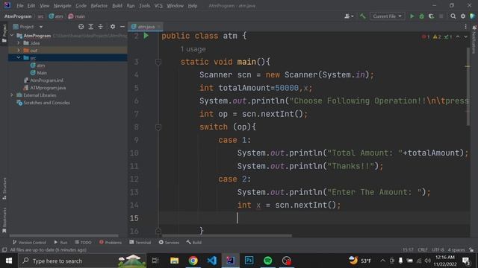The height and width of the screenshot is (268, 478).
Task: Open the TODO tool window
Action: tap(83, 242)
